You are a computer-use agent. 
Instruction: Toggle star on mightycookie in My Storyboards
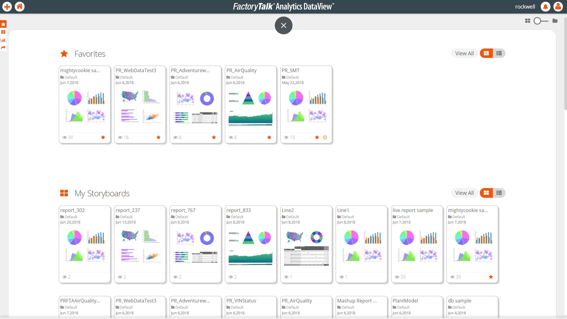pyautogui.click(x=491, y=277)
